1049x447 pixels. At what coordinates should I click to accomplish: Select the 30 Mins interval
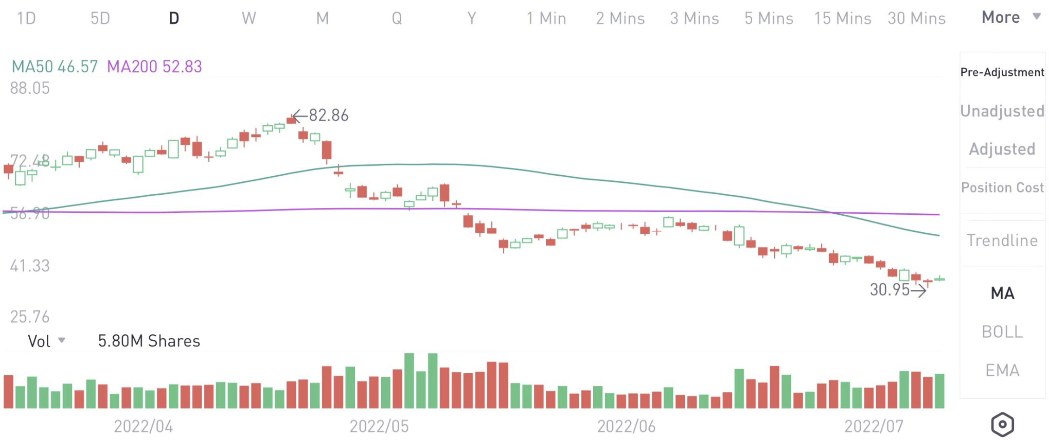coord(916,19)
